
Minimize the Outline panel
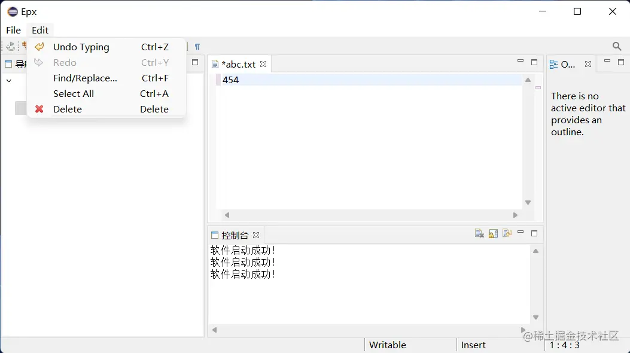click(x=607, y=61)
